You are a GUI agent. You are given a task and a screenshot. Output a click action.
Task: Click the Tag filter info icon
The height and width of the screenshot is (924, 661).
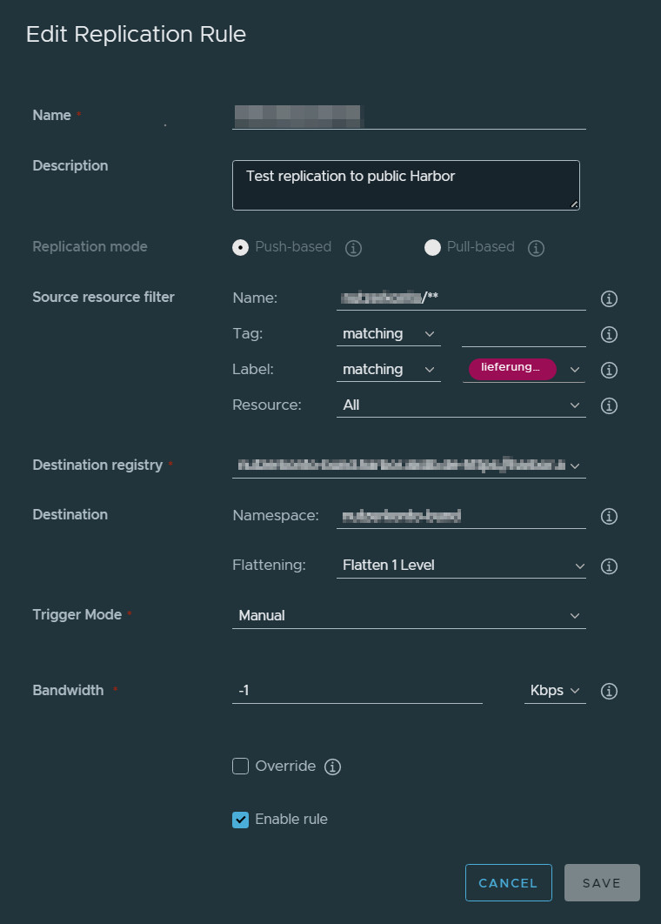609,334
